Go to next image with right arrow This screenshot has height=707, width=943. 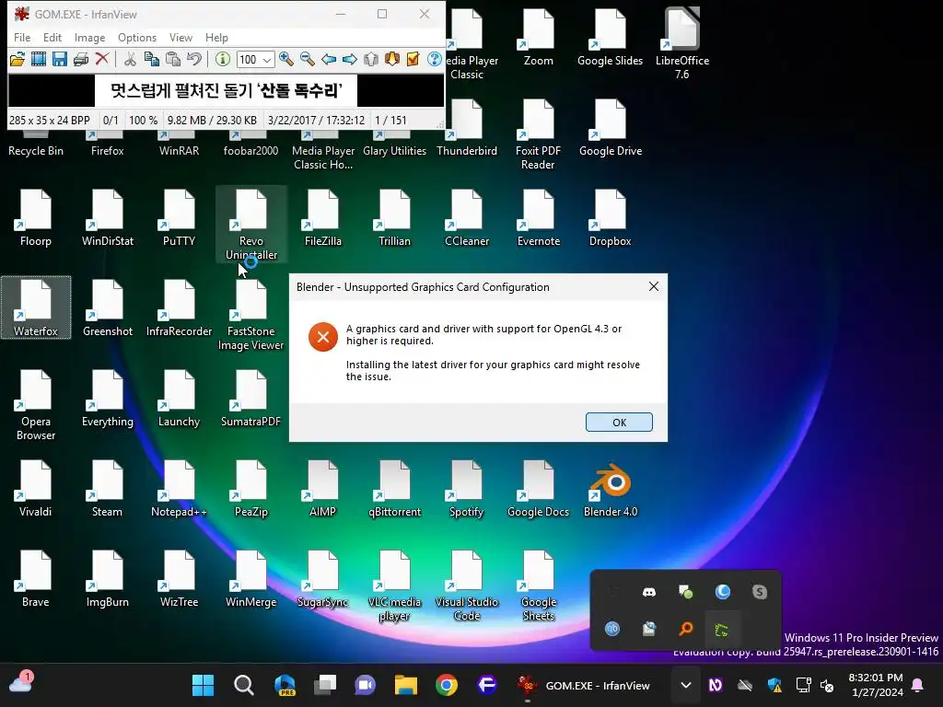coord(349,59)
